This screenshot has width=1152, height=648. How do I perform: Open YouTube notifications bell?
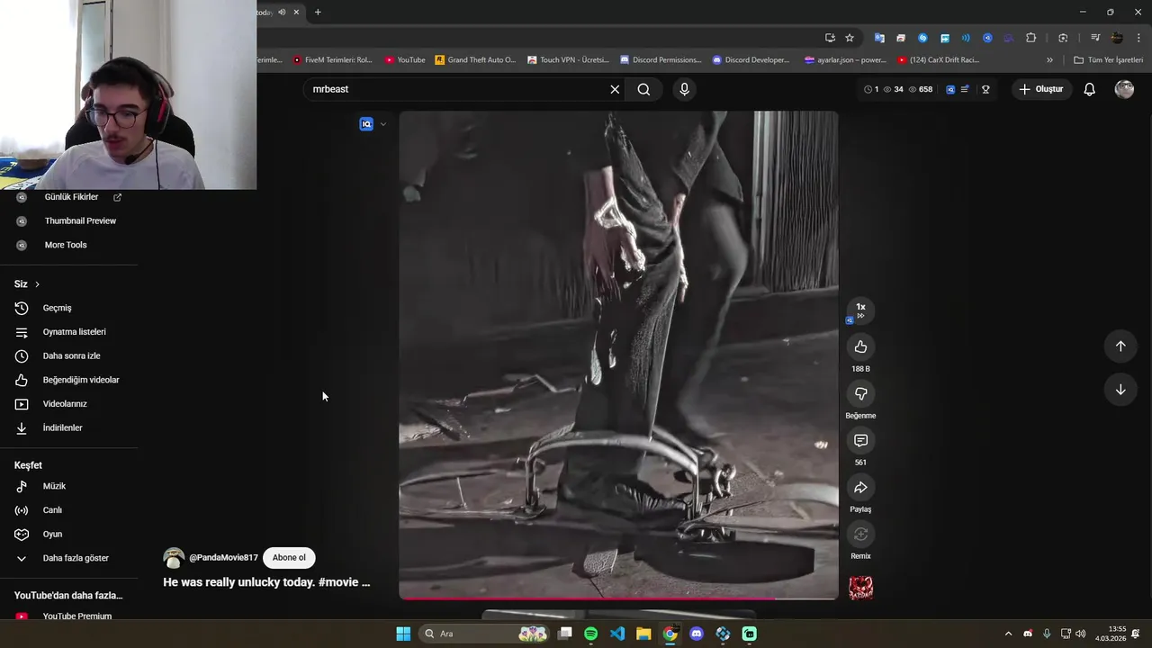coord(1089,89)
